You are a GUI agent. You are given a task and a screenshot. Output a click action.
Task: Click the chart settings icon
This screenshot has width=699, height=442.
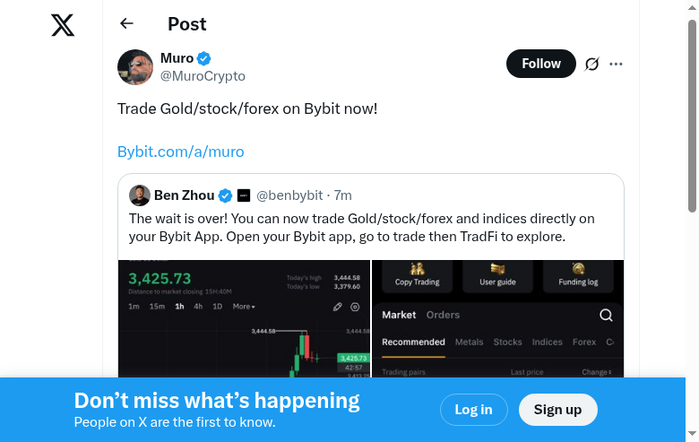point(355,307)
